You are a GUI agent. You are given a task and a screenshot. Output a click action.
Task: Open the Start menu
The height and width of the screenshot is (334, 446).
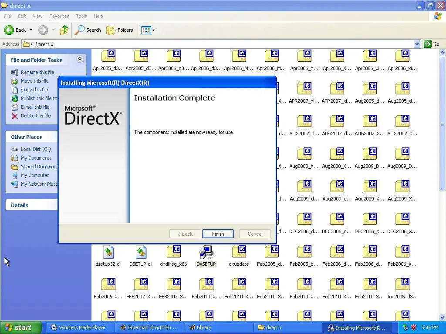click(20, 328)
